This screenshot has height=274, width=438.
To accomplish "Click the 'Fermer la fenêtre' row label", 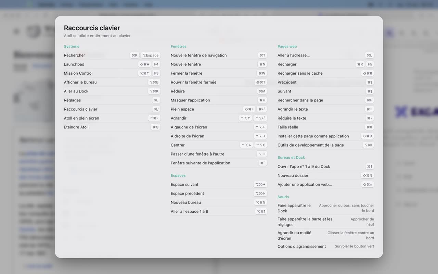I will coord(186,73).
